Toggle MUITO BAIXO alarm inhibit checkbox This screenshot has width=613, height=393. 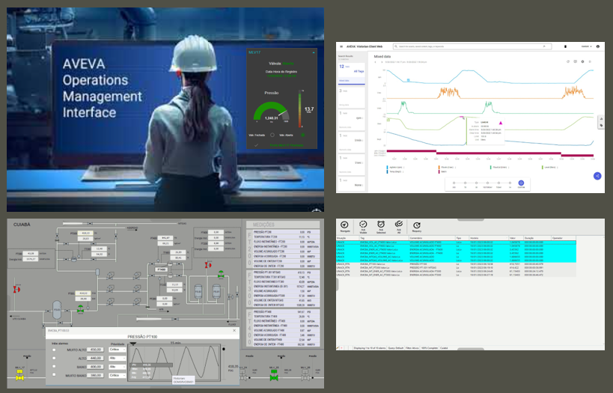pyautogui.click(x=54, y=374)
